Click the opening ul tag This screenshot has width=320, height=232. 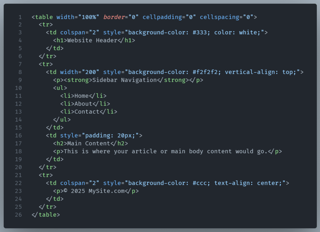[60, 88]
